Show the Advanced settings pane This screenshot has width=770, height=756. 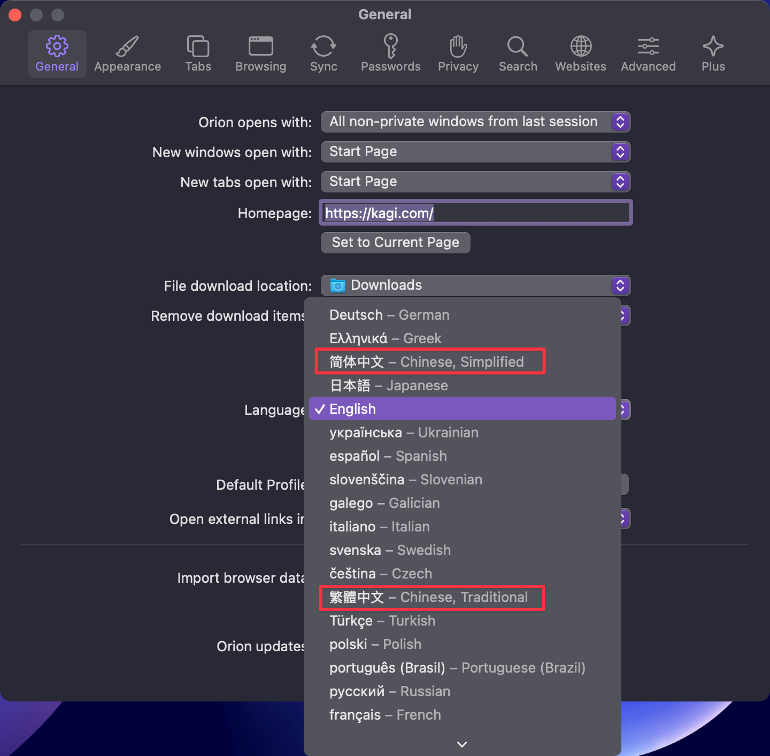(648, 54)
